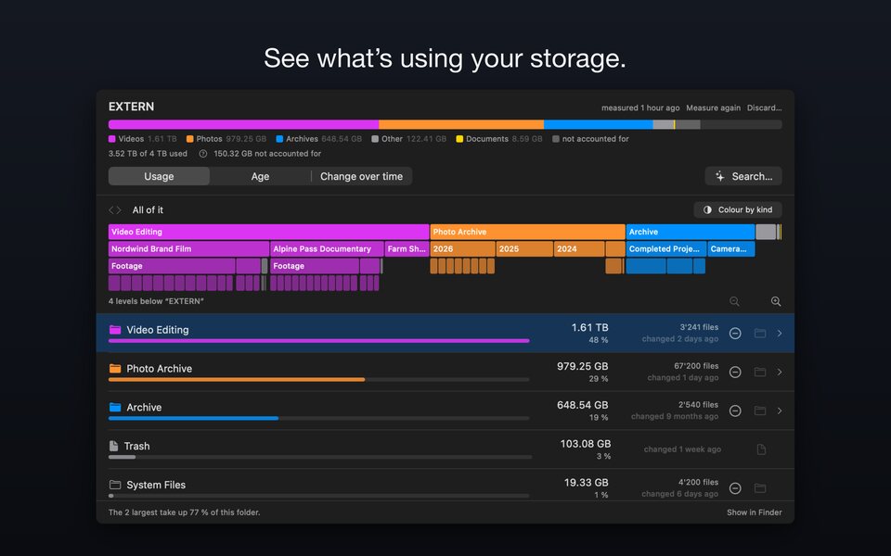The height and width of the screenshot is (556, 891).
Task: Click the magenta Videos segment in storage bar
Action: pyautogui.click(x=243, y=124)
